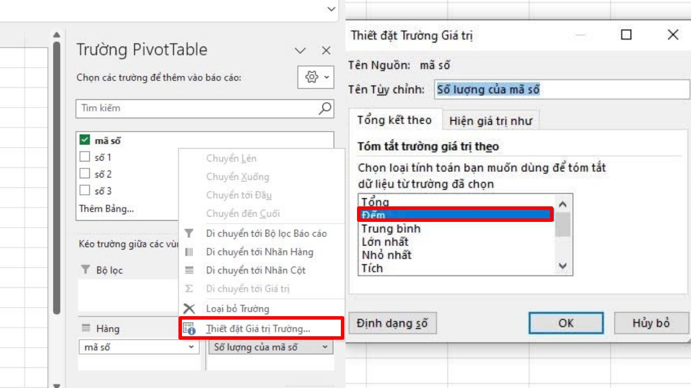Switch to the Hiện giá trị như tab
The width and height of the screenshot is (691, 388).
491,121
